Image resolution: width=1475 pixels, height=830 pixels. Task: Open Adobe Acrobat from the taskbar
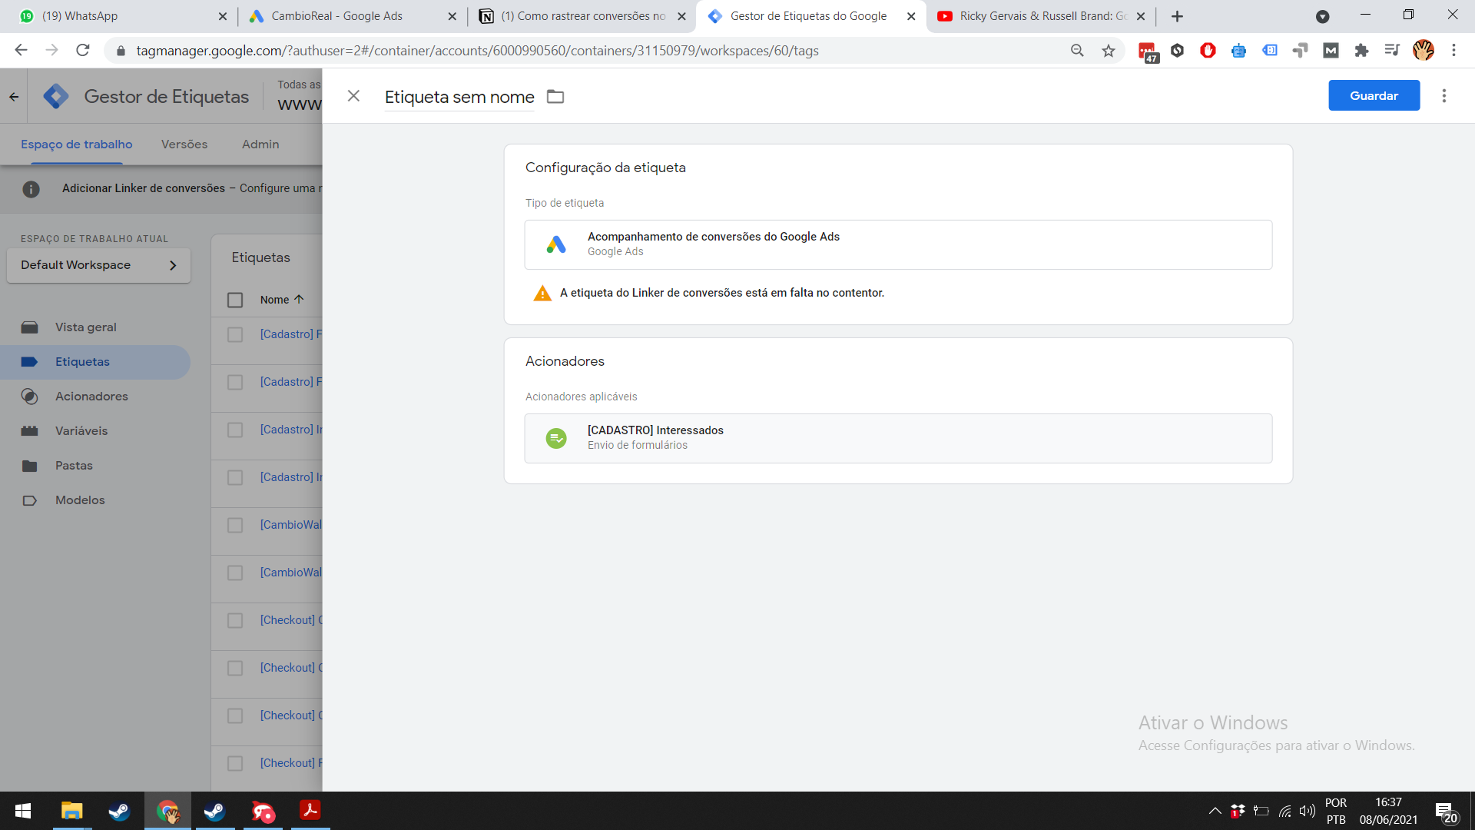(x=310, y=811)
